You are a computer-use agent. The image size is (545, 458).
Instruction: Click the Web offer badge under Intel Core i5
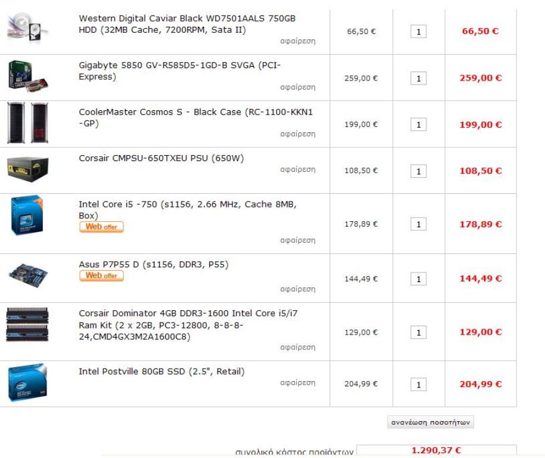[101, 227]
